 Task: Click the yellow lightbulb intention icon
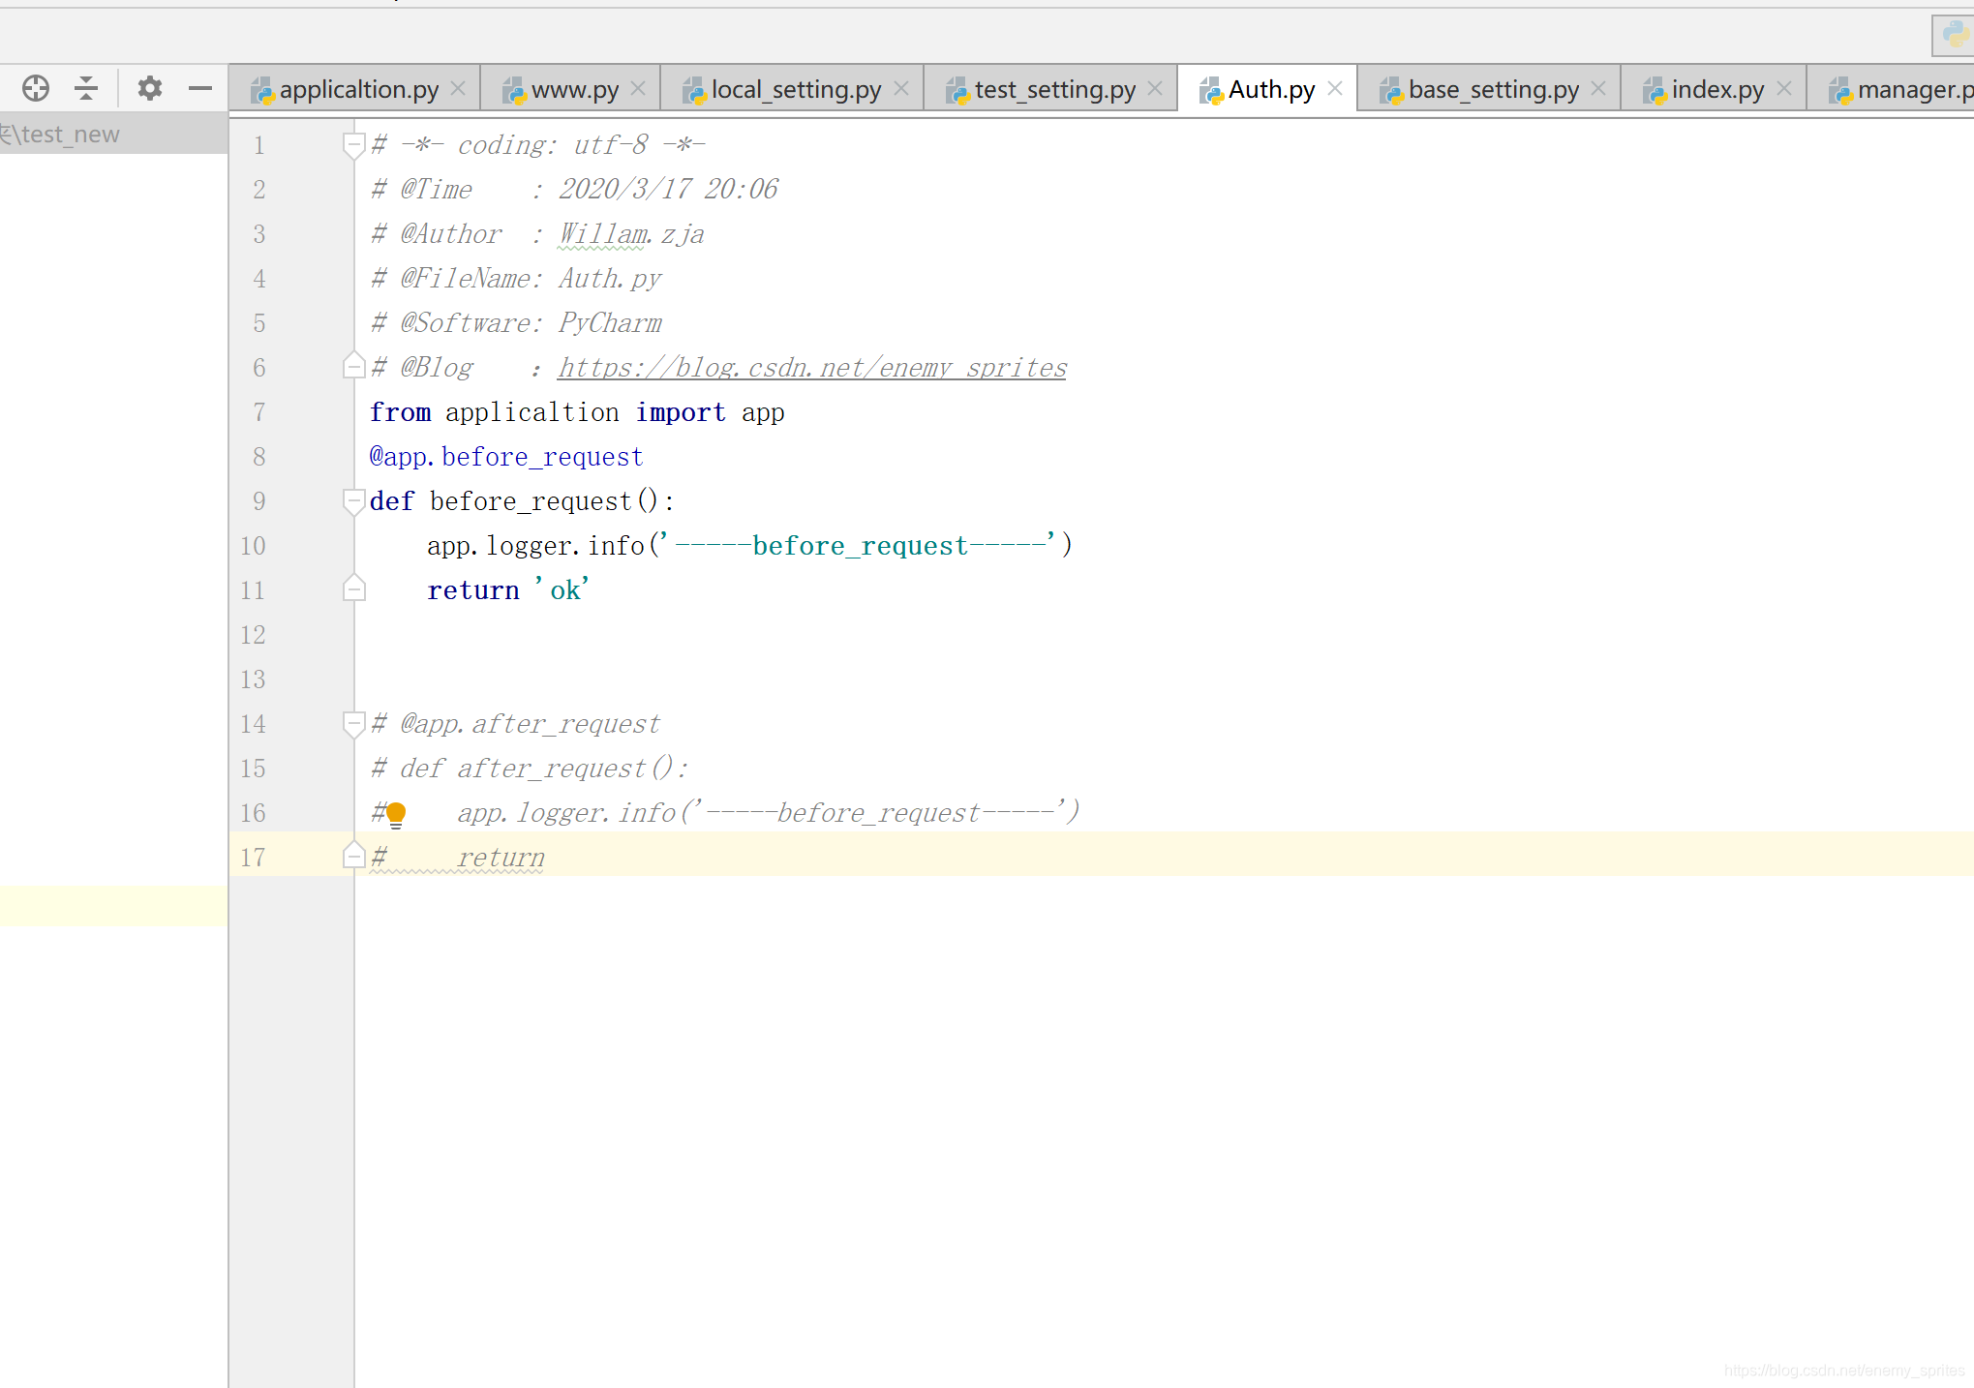pos(396,814)
